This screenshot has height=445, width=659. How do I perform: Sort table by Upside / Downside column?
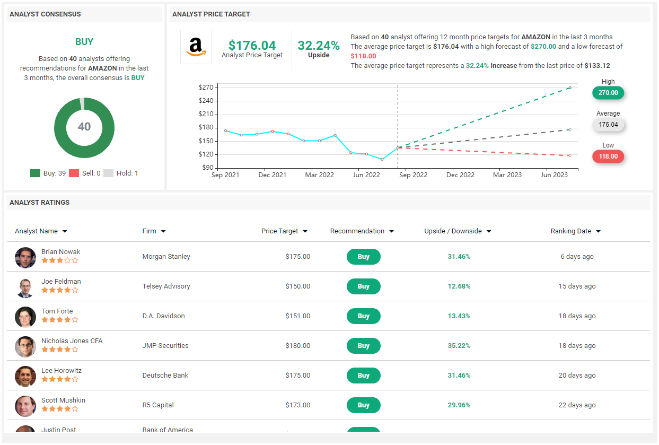(x=458, y=231)
